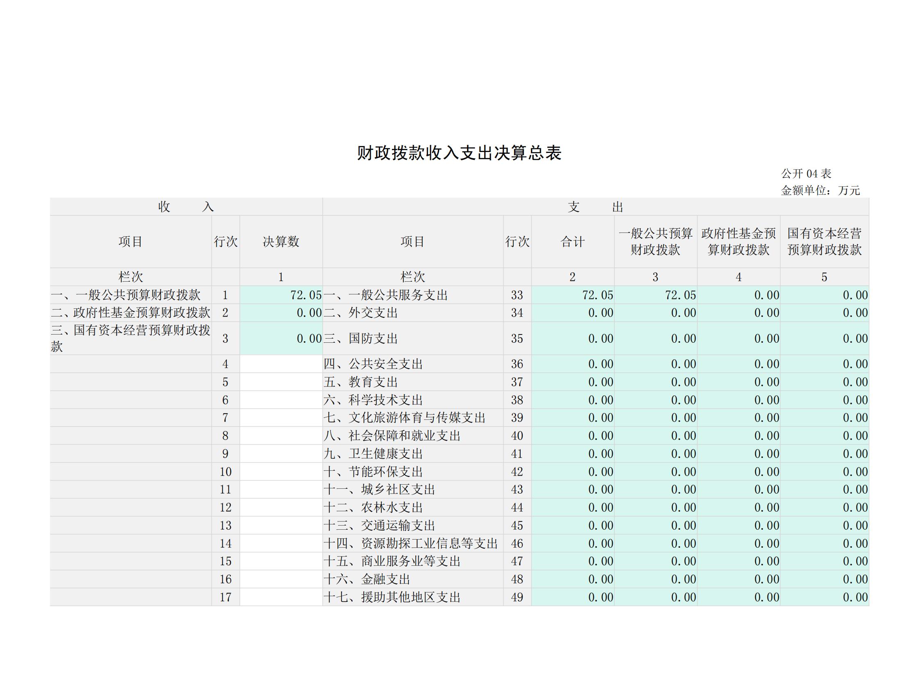Screen dimensions: 902x697
Task: Select column index 2 in 栏次 row
Action: [572, 277]
